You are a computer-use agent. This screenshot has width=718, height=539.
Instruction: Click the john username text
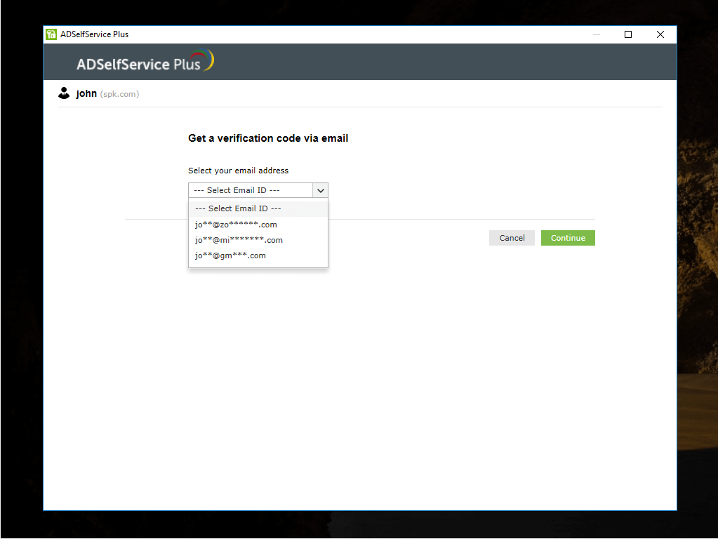tap(86, 93)
